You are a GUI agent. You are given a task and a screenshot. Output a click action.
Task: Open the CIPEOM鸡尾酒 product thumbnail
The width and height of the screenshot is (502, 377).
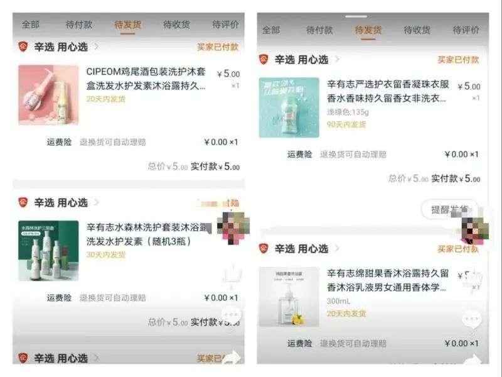[48, 95]
